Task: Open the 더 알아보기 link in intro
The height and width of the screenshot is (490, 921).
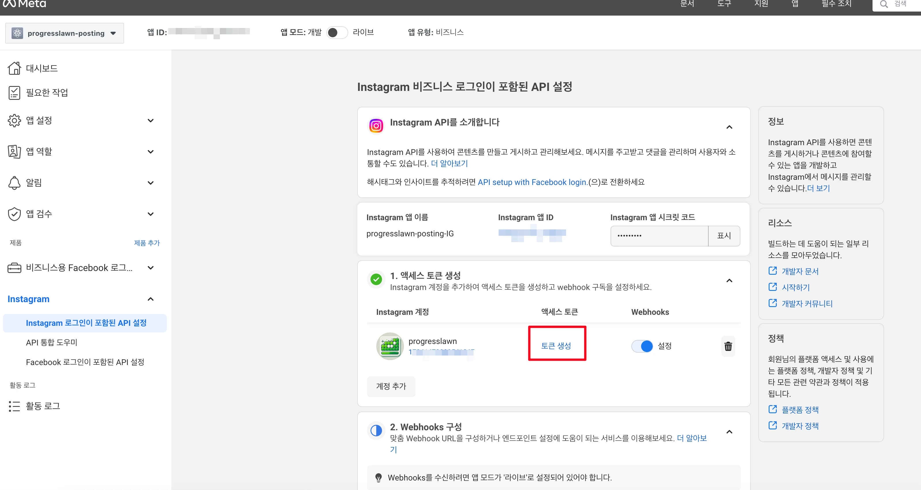Action: [449, 163]
